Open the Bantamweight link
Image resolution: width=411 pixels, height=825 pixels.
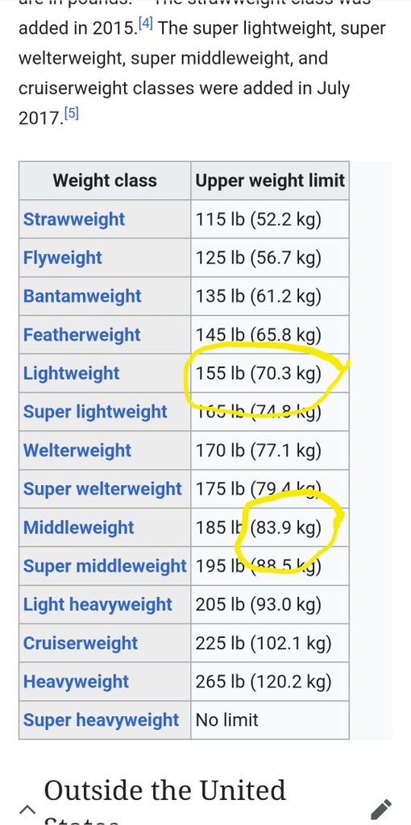(x=82, y=296)
